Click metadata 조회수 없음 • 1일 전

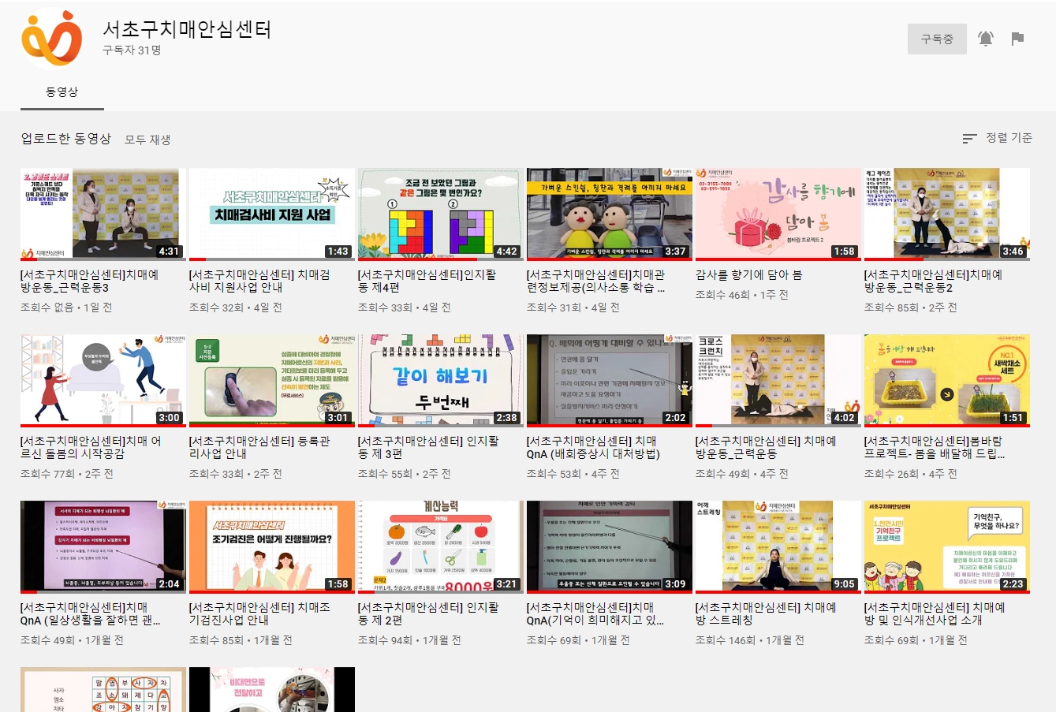pos(66,308)
